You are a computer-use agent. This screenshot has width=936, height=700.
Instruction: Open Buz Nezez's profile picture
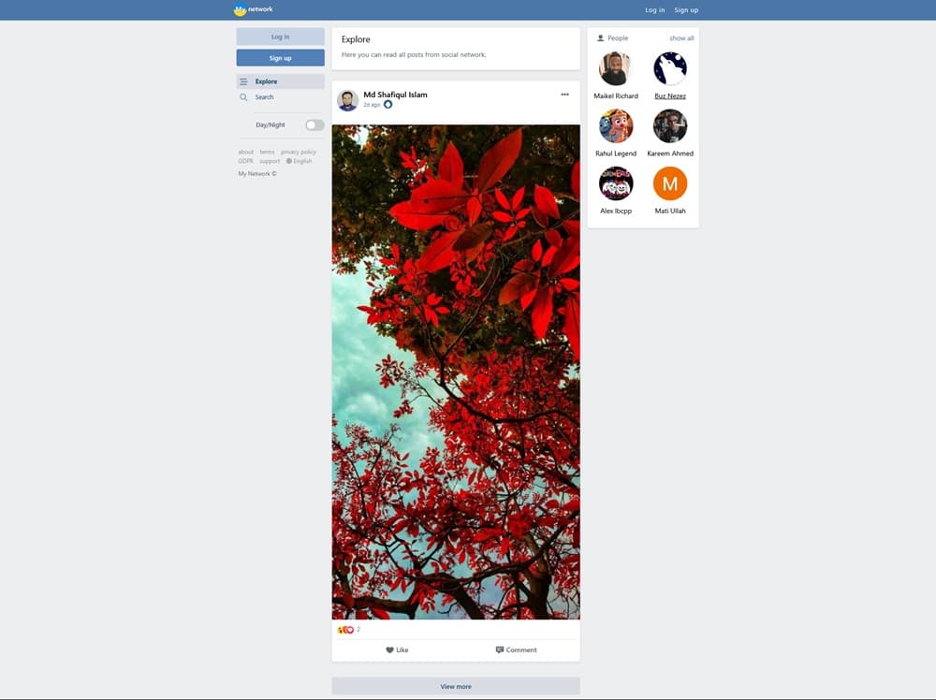pos(670,68)
